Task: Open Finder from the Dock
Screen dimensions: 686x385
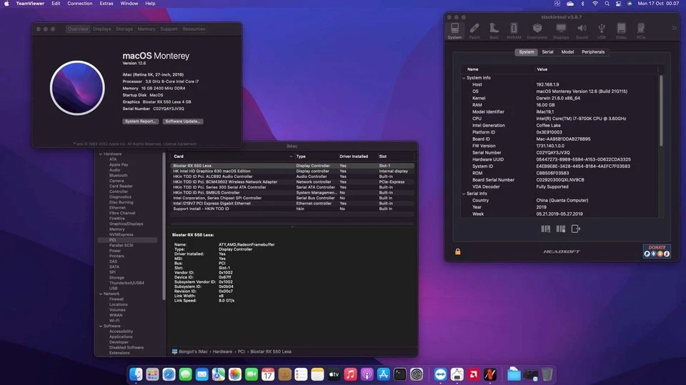Action: (x=136, y=374)
